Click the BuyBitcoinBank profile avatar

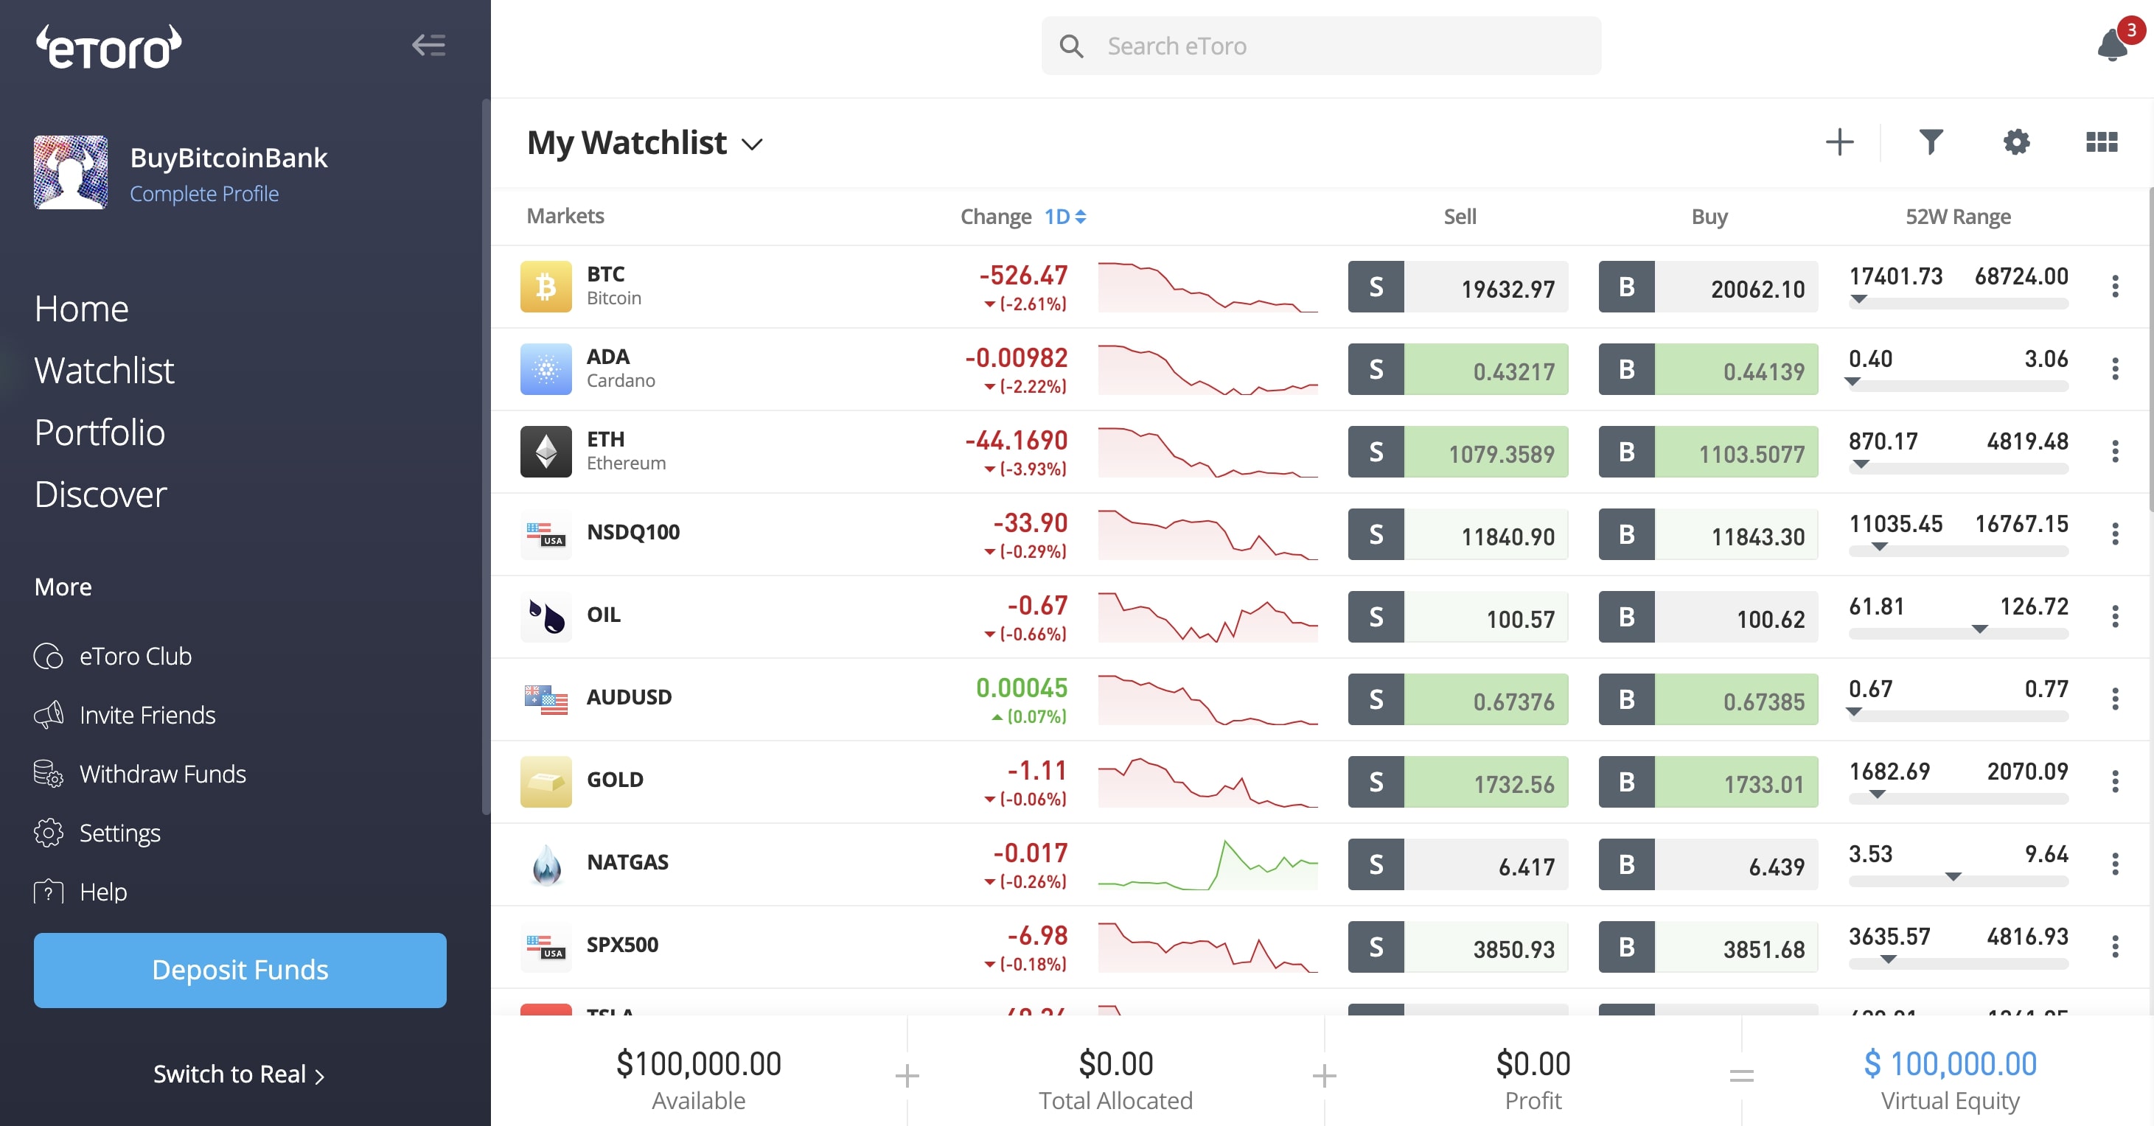coord(70,172)
